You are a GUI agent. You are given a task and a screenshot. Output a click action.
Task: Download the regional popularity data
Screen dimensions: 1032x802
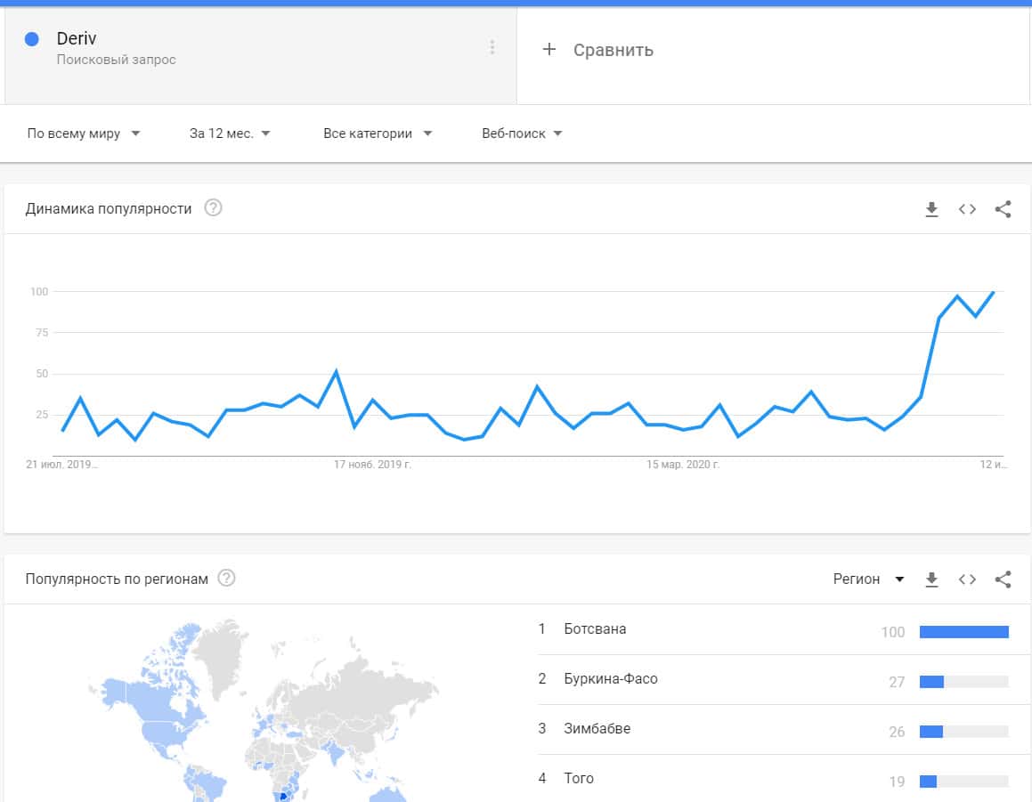point(931,579)
